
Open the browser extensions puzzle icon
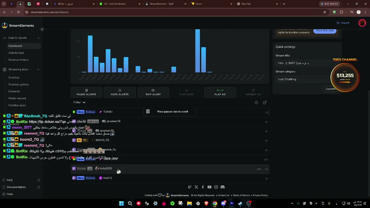(x=341, y=12)
